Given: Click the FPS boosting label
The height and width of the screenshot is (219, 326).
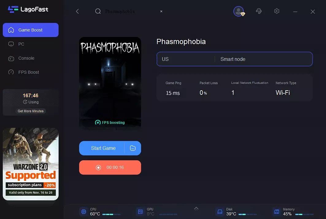Looking at the screenshot, I should pos(113,123).
